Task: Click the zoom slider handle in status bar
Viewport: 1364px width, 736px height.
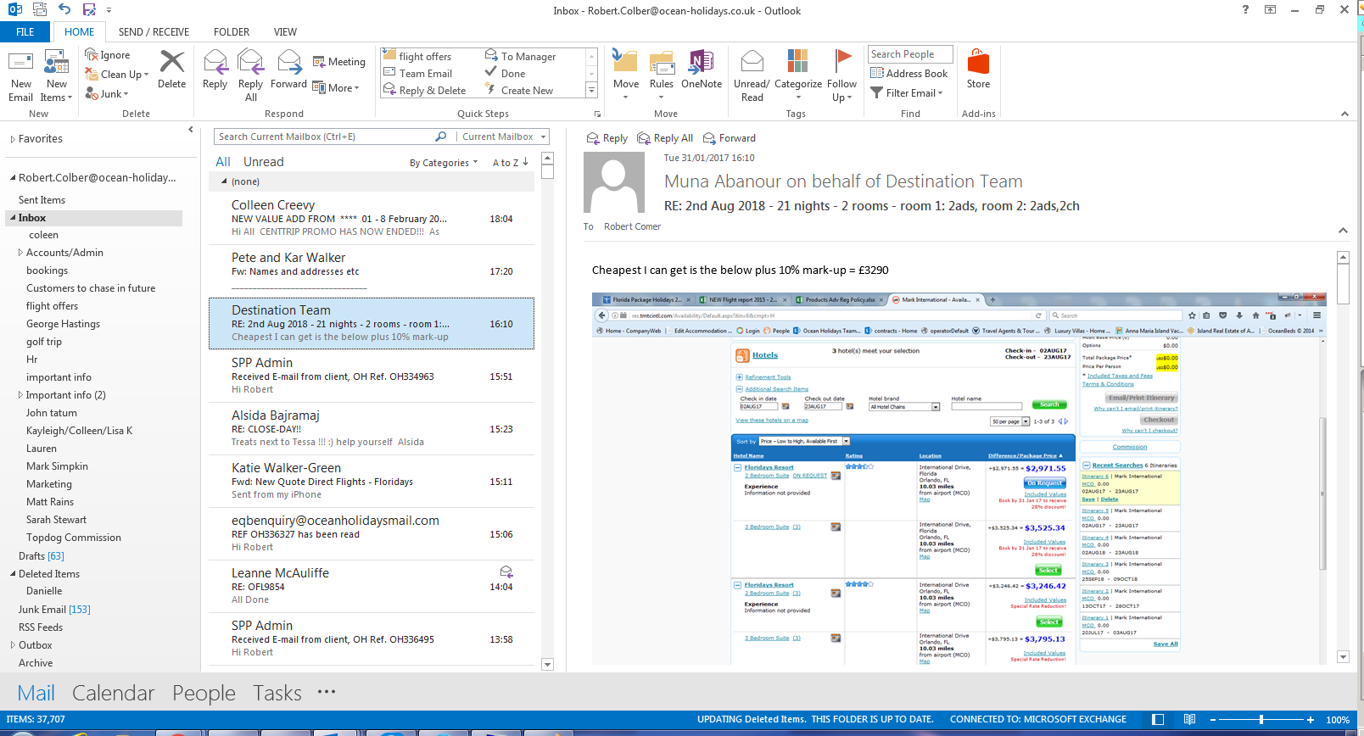Action: coord(1261,720)
